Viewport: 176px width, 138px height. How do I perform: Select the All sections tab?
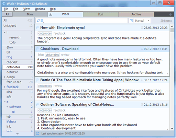pyautogui.click(x=7, y=14)
